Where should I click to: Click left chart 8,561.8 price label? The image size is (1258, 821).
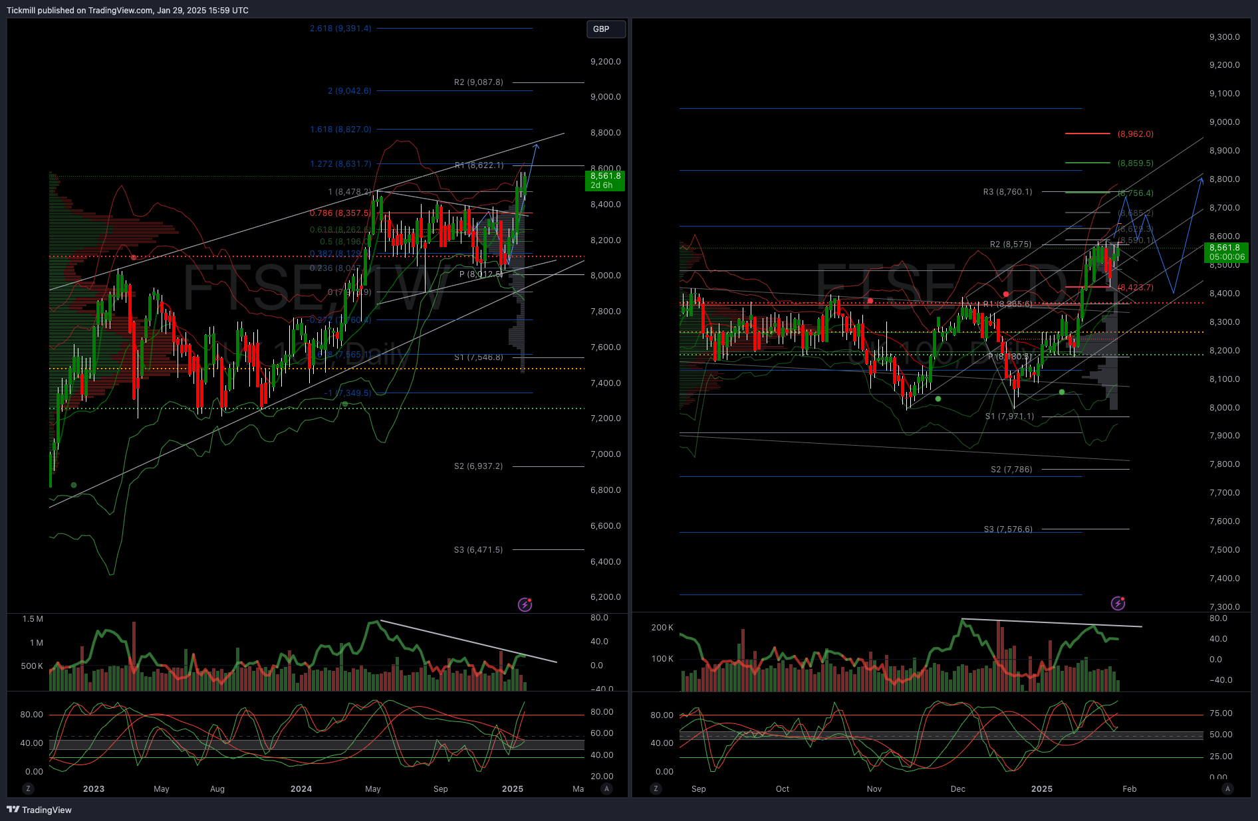pyautogui.click(x=605, y=181)
